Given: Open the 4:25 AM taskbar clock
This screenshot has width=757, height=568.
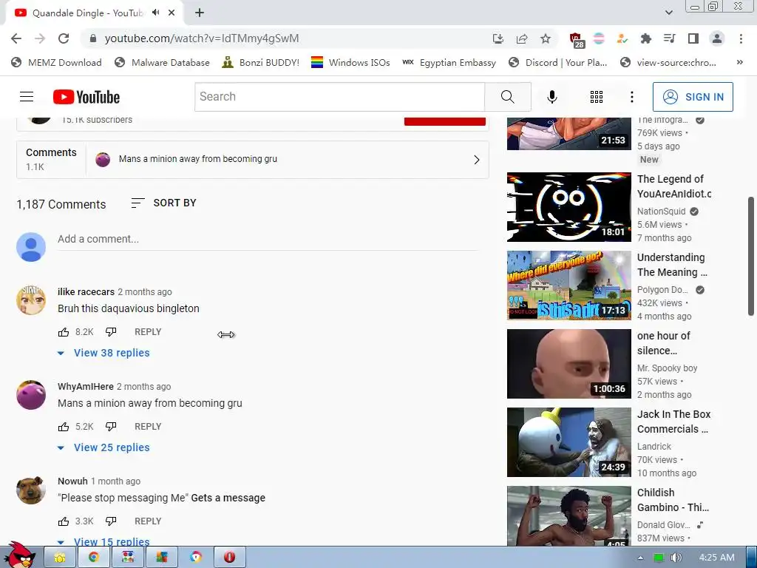Looking at the screenshot, I should point(716,558).
